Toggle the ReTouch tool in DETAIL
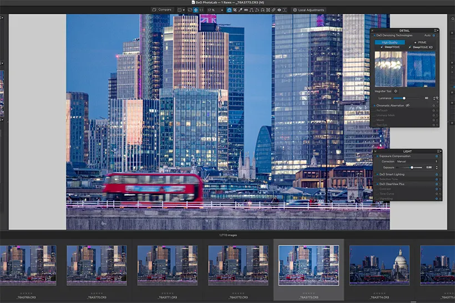This screenshot has width=455, height=303. (375, 111)
